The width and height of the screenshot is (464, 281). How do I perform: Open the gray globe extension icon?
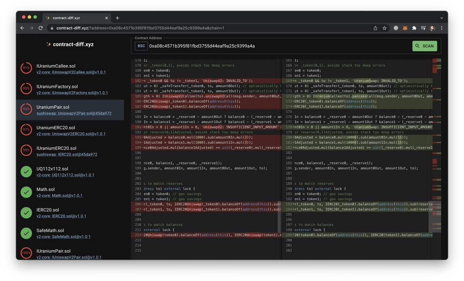click(396, 28)
